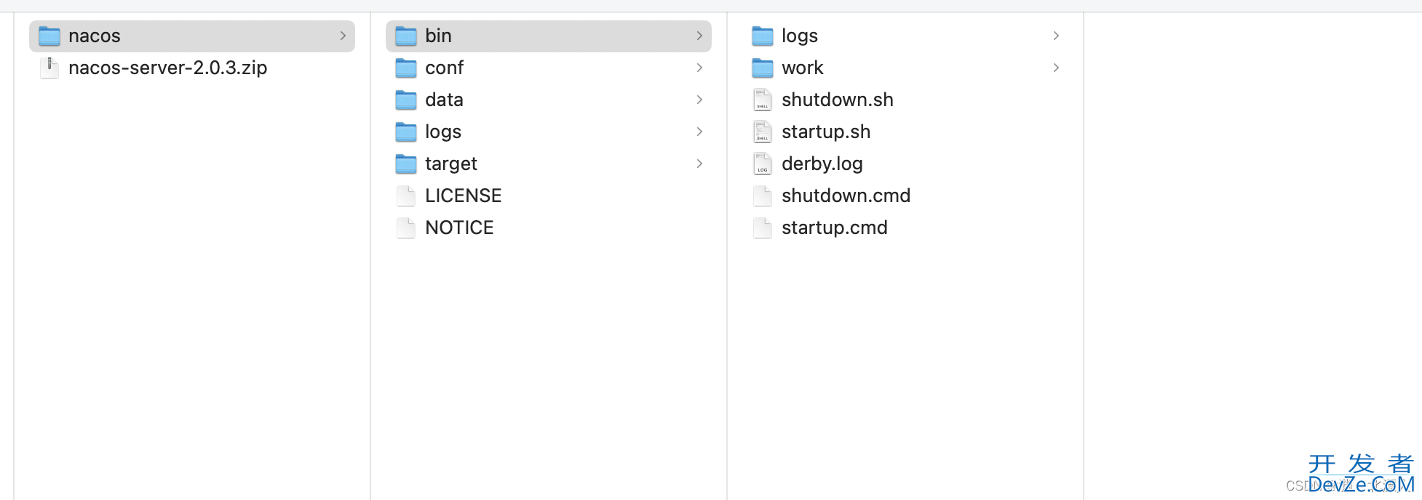Select the data folder name
This screenshot has width=1422, height=500.
click(x=444, y=100)
